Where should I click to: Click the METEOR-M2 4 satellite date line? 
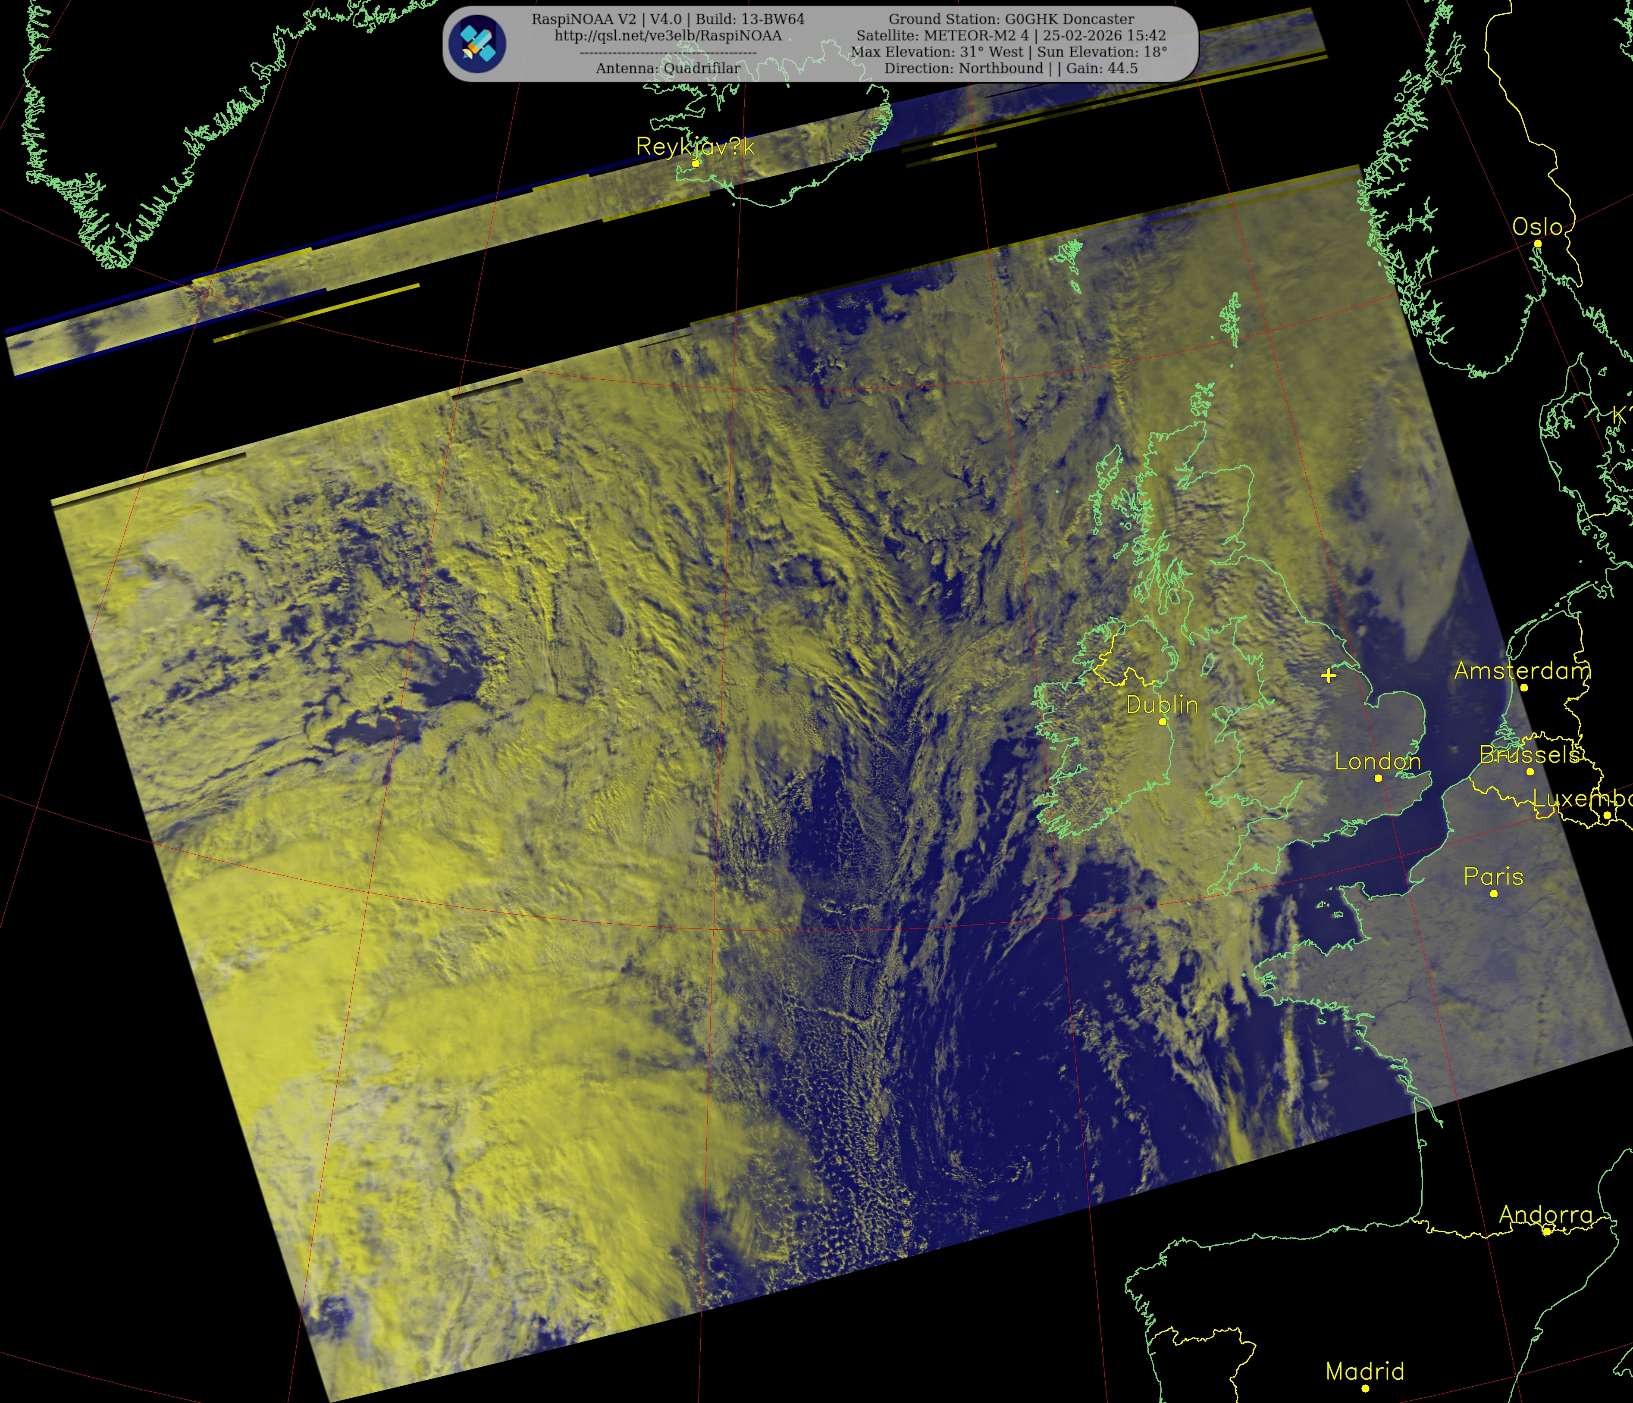[1010, 35]
